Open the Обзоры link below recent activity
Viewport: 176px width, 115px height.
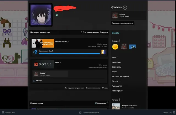click(105, 88)
